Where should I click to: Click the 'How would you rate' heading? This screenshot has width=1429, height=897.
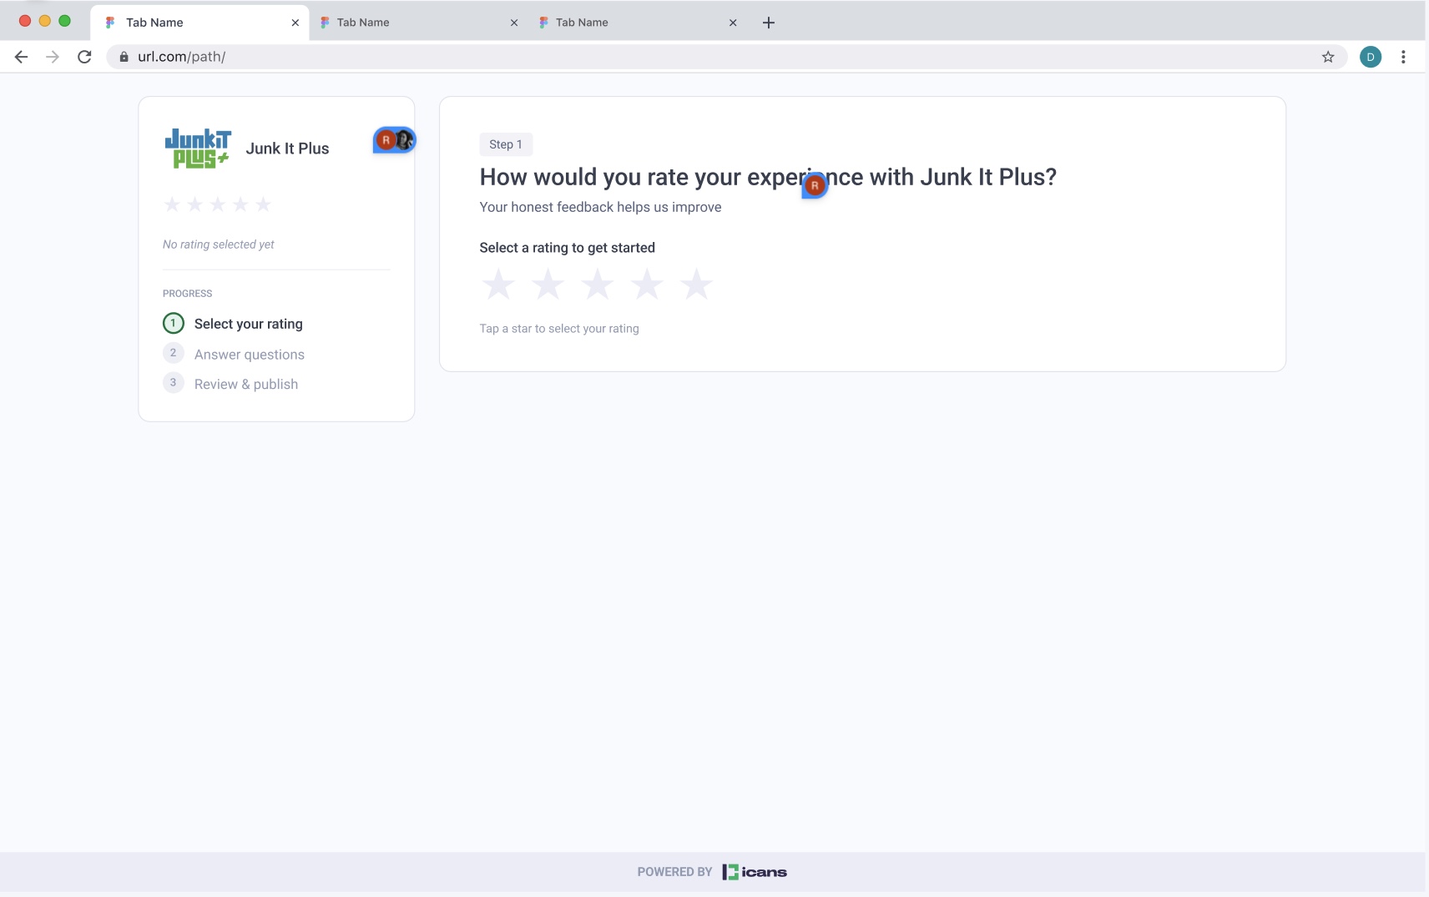coord(768,177)
